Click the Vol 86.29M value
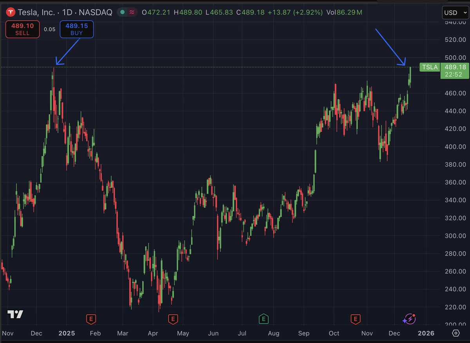470x343 pixels. [x=345, y=12]
